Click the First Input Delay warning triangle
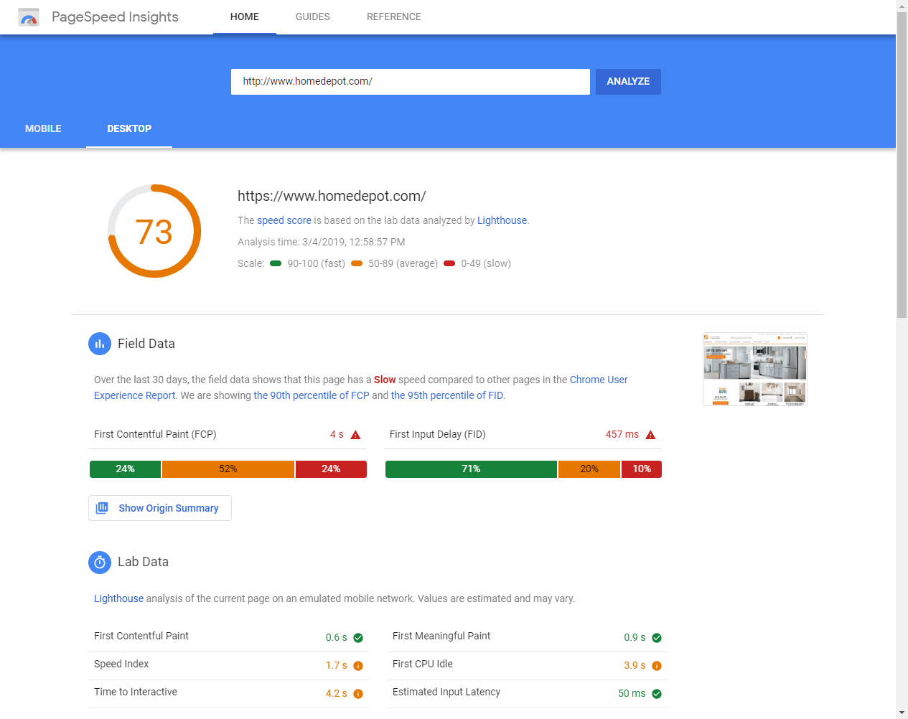Image resolution: width=908 pixels, height=719 pixels. point(650,435)
